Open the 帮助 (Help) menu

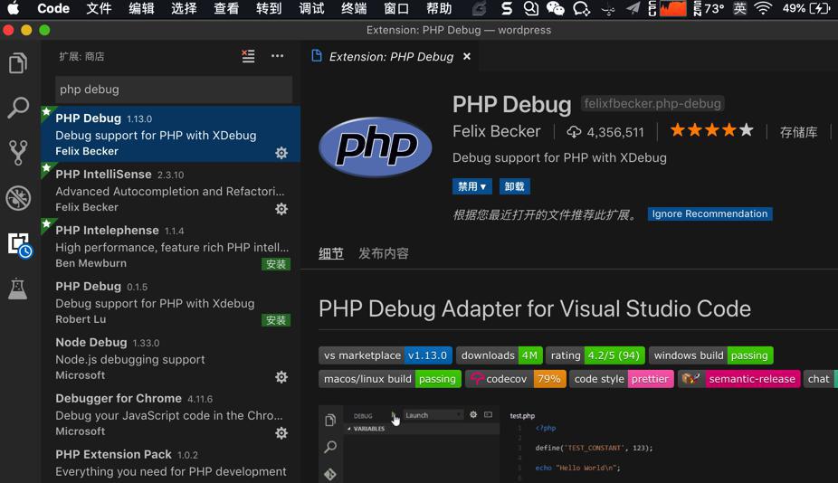pos(439,8)
